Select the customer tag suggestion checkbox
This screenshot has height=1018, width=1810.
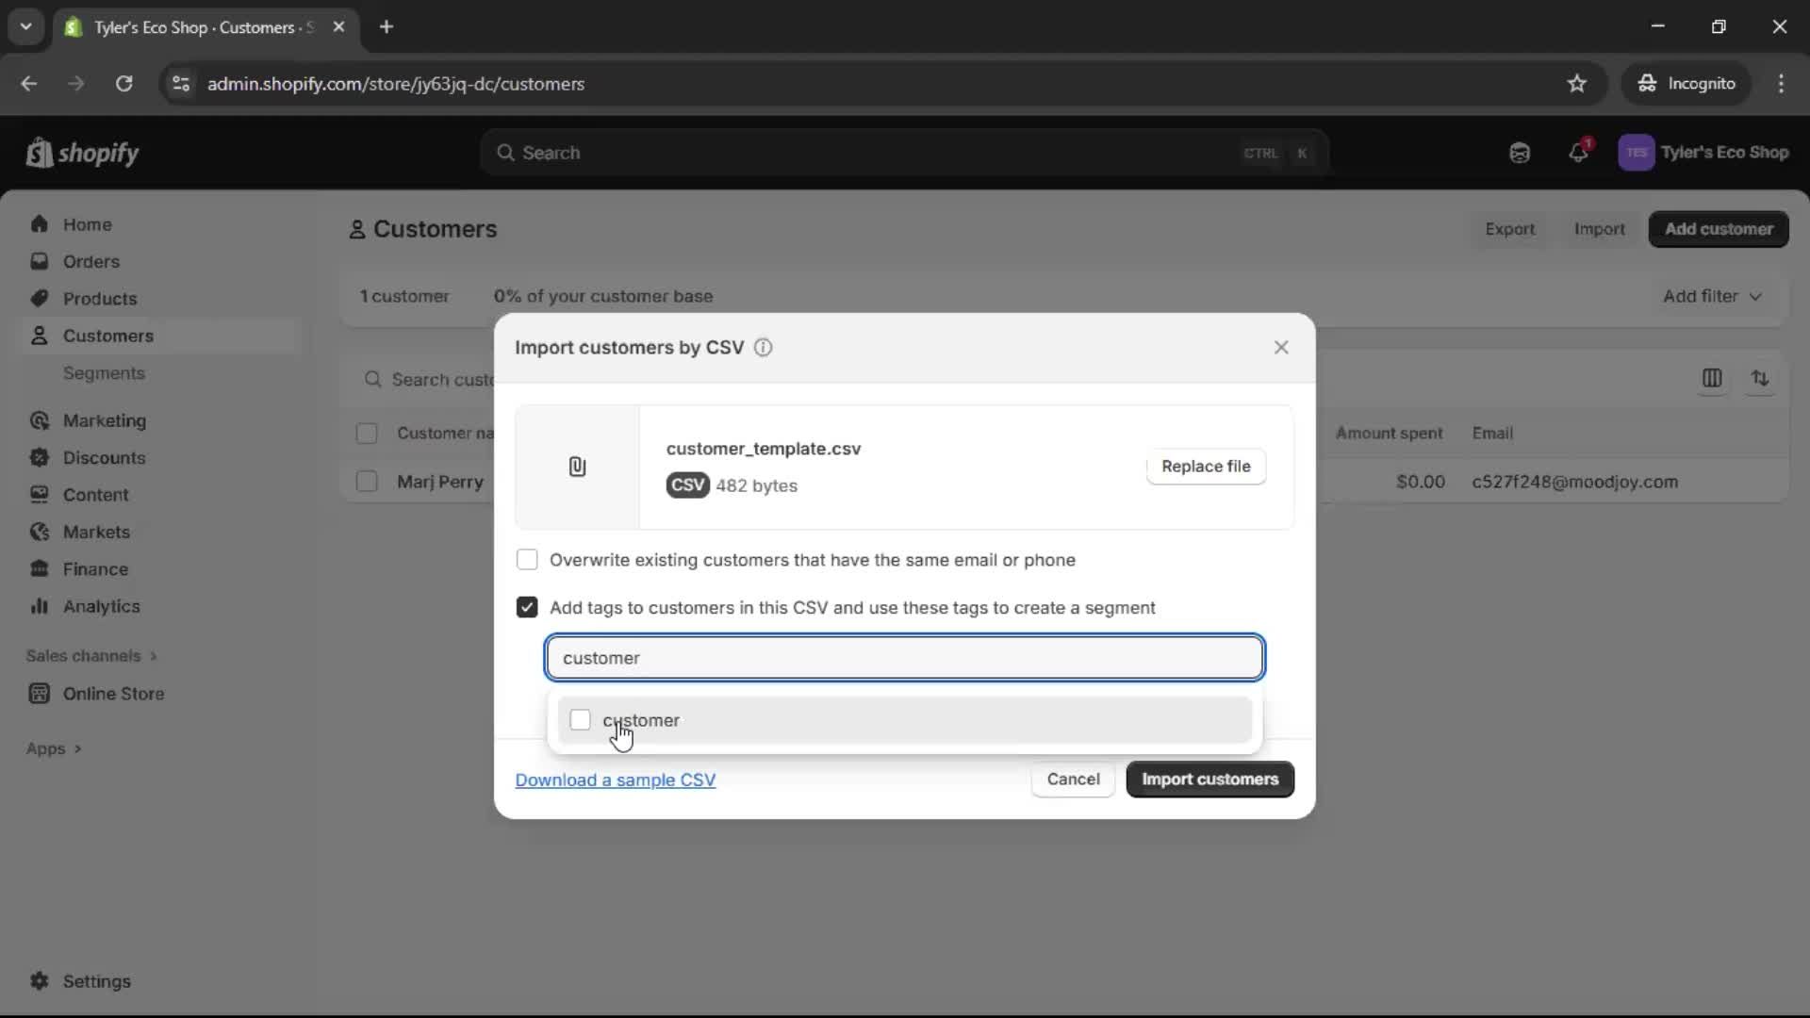(x=581, y=719)
